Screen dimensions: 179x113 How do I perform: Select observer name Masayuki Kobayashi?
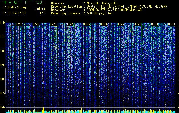[x=102, y=3]
